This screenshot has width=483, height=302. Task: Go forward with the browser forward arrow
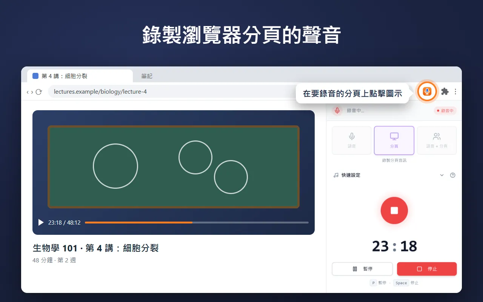point(32,92)
